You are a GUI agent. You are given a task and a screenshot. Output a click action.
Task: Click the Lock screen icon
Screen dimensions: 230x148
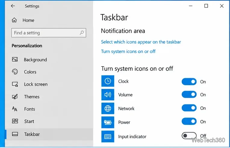point(15,84)
